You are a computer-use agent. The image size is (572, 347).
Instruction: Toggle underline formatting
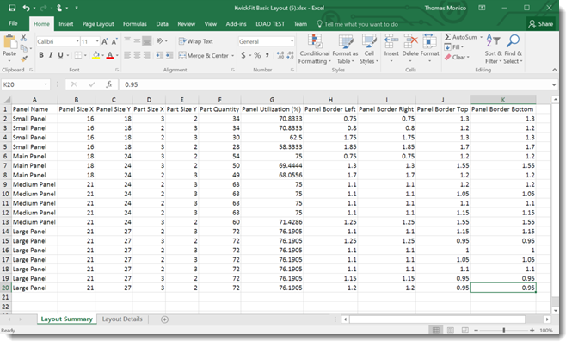click(x=60, y=55)
